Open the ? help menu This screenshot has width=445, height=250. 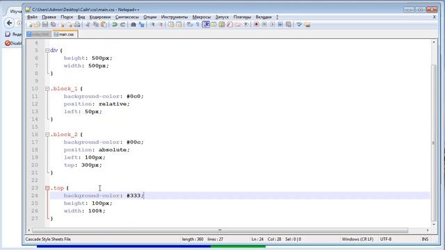tap(277, 17)
